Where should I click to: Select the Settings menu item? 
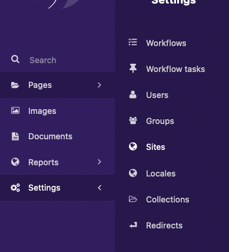(57, 188)
